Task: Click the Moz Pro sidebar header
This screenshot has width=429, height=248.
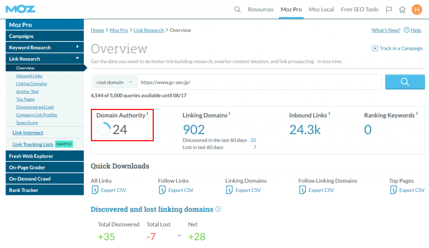Action: coord(44,25)
